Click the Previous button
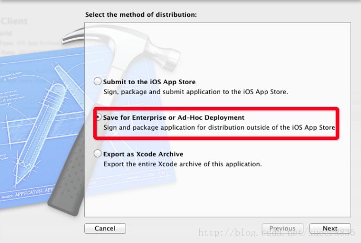361x243 pixels. (283, 228)
